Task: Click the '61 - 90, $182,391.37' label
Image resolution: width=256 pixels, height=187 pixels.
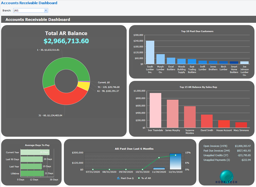Action: (x=108, y=91)
